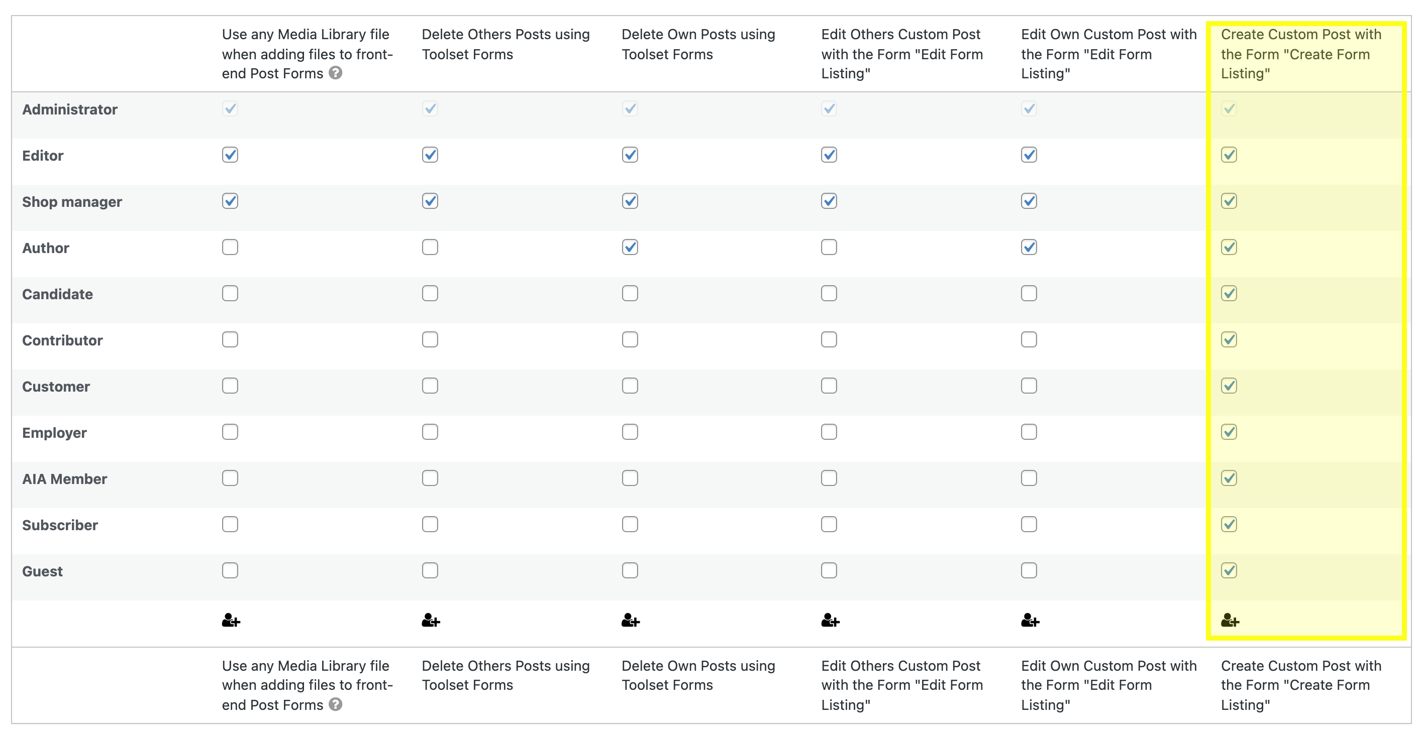Enable Subscriber's Delete Own Posts checkbox
1423x734 pixels.
pyautogui.click(x=630, y=524)
